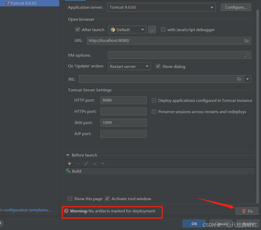Disable the Show dialog checkbox
261x230 pixels.
158,66
